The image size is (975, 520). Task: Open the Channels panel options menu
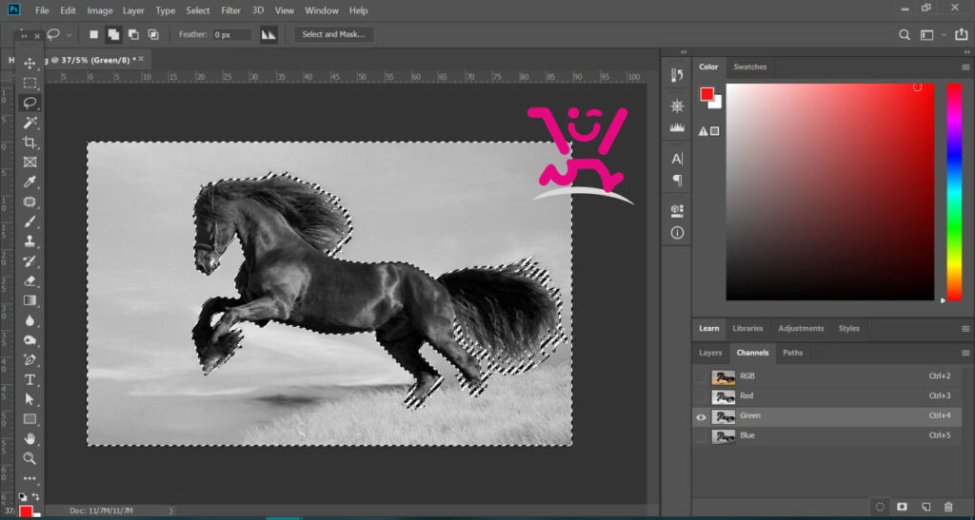click(965, 353)
